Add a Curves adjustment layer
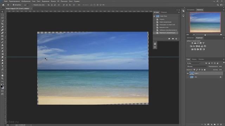Image resolution: width=225 pixels, height=126 pixels. [198, 43]
